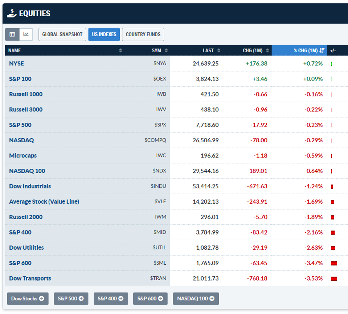348x314 pixels.
Task: Select the US Indexes tab
Action: coord(104,34)
